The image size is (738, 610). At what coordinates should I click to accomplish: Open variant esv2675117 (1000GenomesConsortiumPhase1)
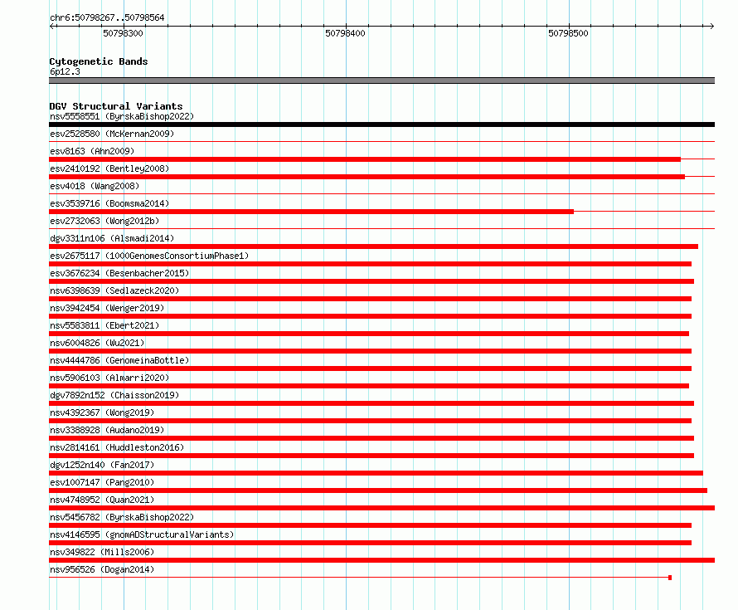click(149, 256)
